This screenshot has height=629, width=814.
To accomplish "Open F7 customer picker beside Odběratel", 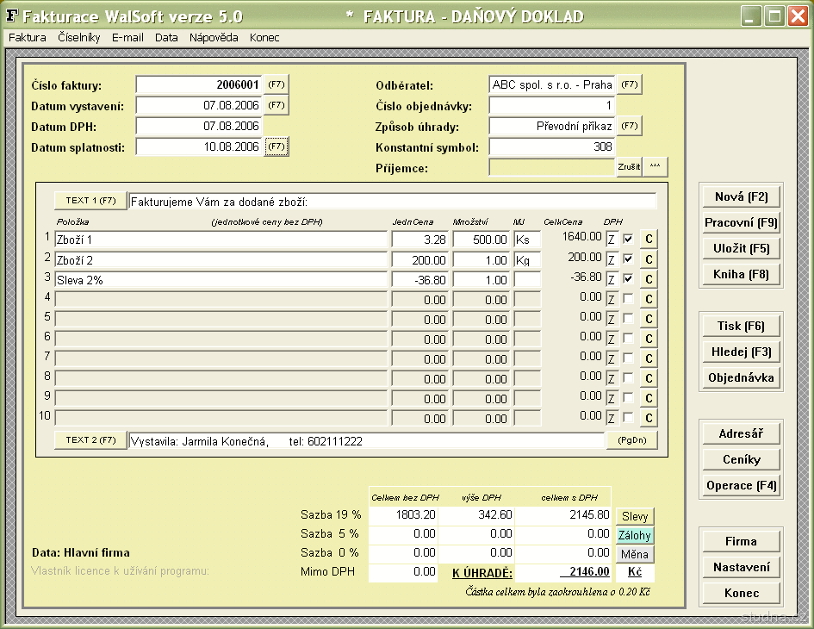I will click(630, 84).
